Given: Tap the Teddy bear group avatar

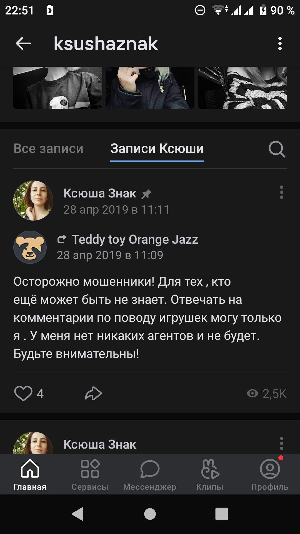Looking at the screenshot, I should 30,247.
